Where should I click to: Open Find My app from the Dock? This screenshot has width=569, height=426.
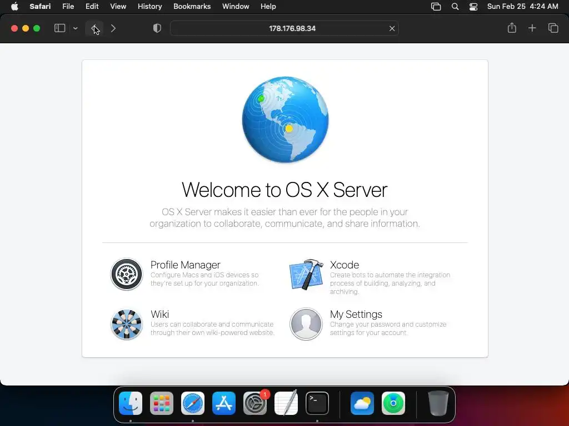pyautogui.click(x=393, y=403)
